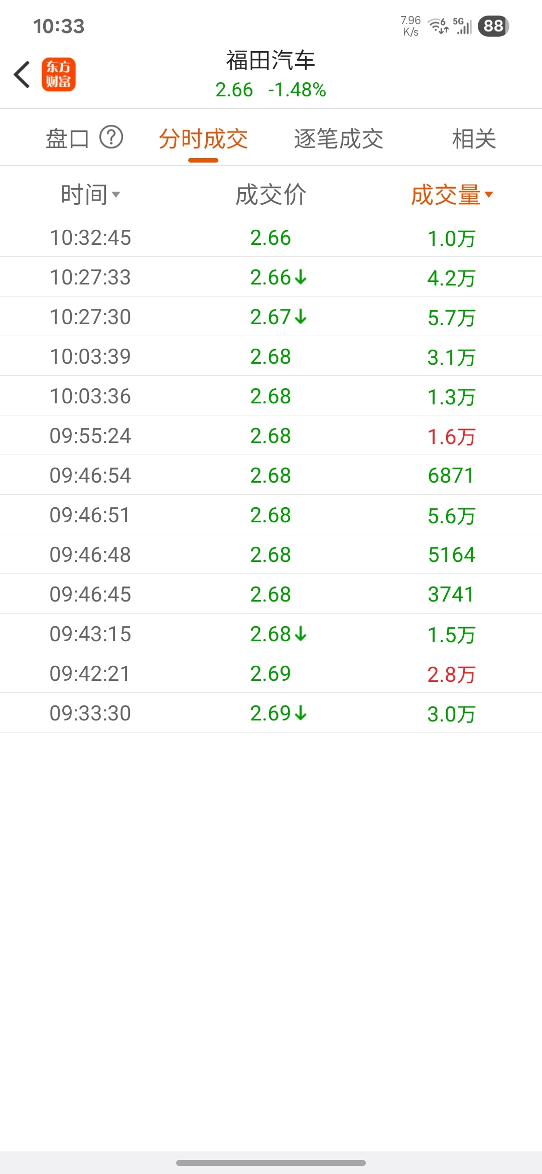Tap the 5G signal strength icon
Image resolution: width=542 pixels, height=1174 pixels.
[463, 26]
